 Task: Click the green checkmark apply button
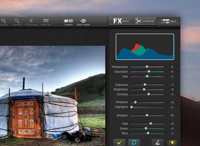tap(119, 143)
